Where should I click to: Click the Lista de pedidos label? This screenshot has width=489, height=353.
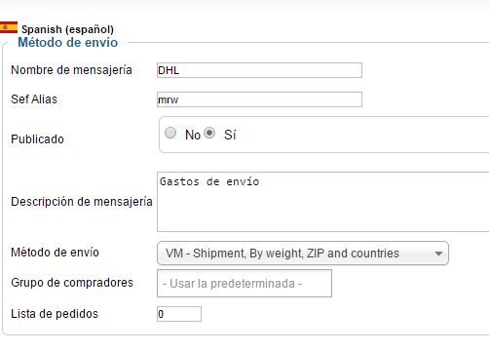point(55,314)
